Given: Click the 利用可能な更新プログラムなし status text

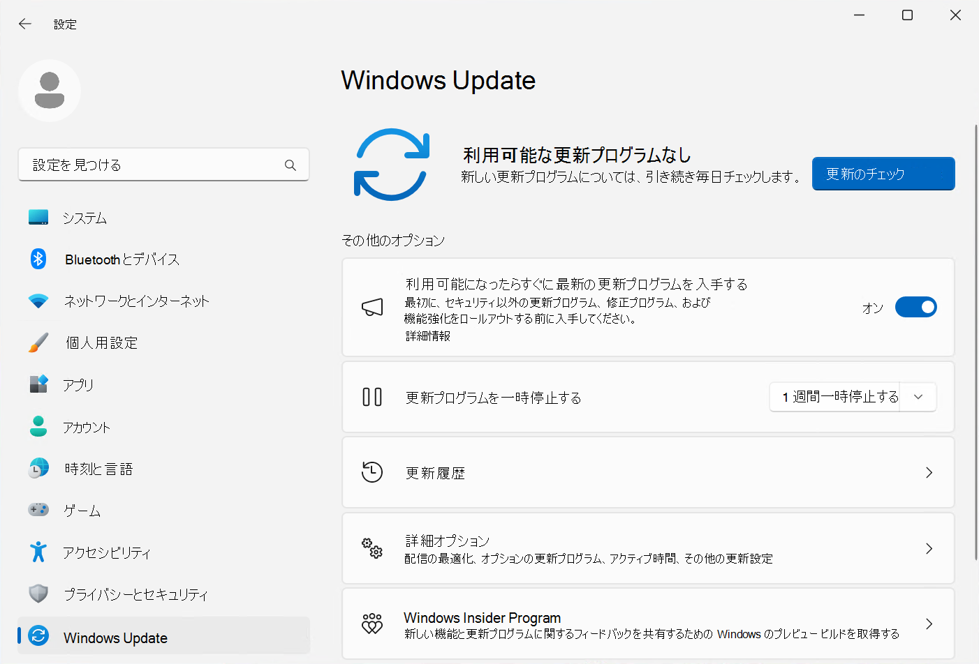Looking at the screenshot, I should point(577,155).
